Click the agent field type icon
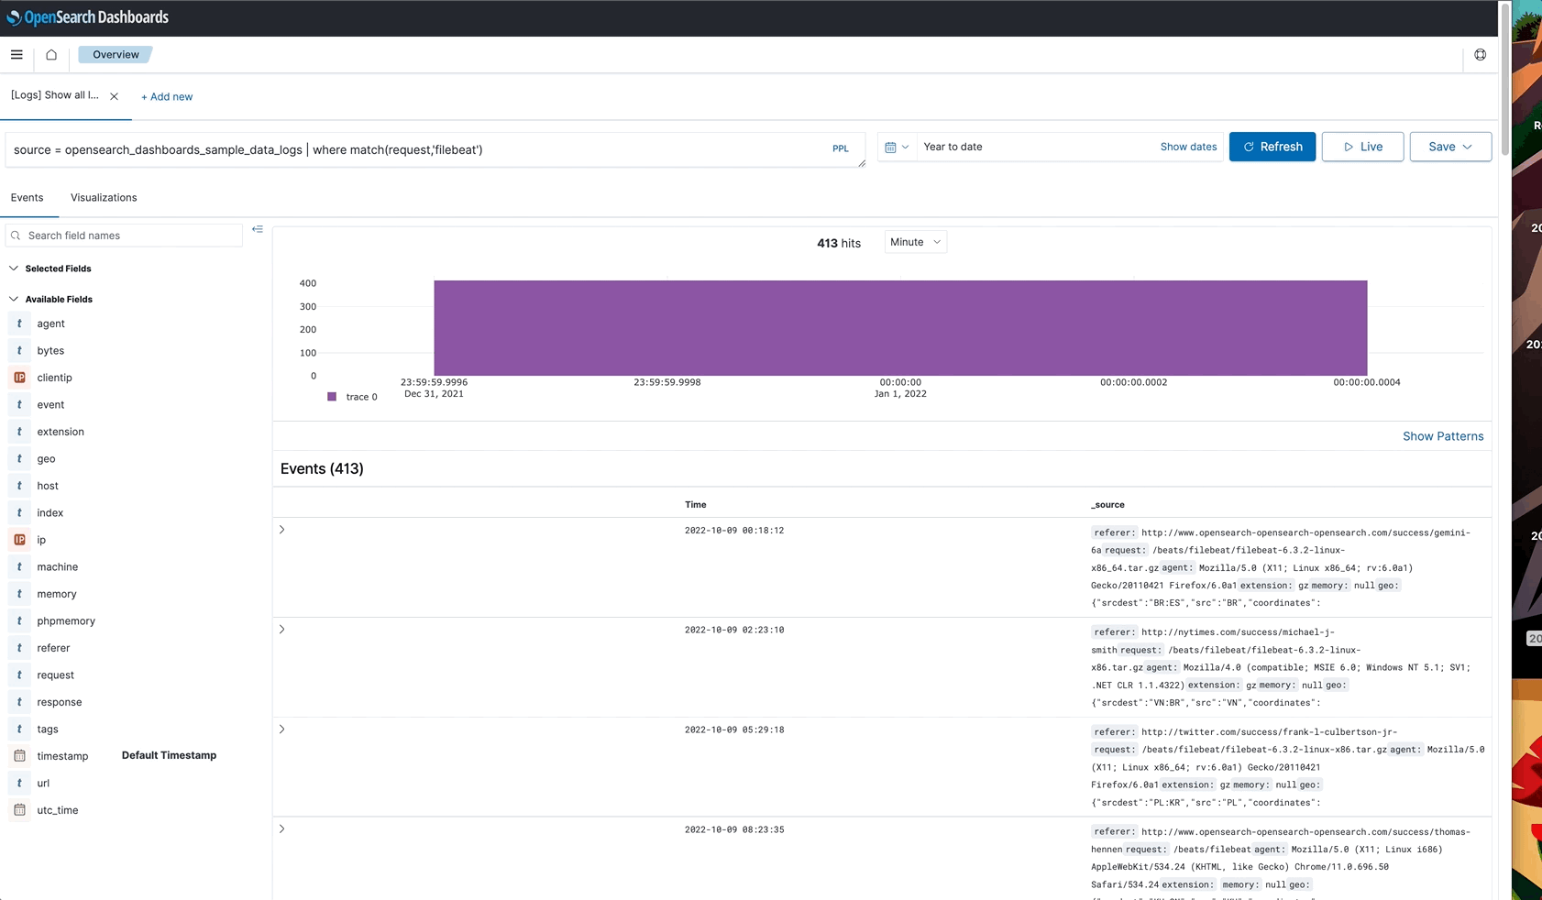1542x900 pixels. 19,324
